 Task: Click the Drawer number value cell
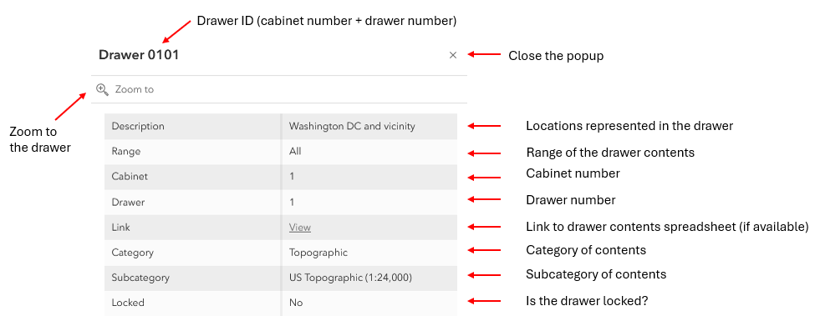pyautogui.click(x=369, y=203)
